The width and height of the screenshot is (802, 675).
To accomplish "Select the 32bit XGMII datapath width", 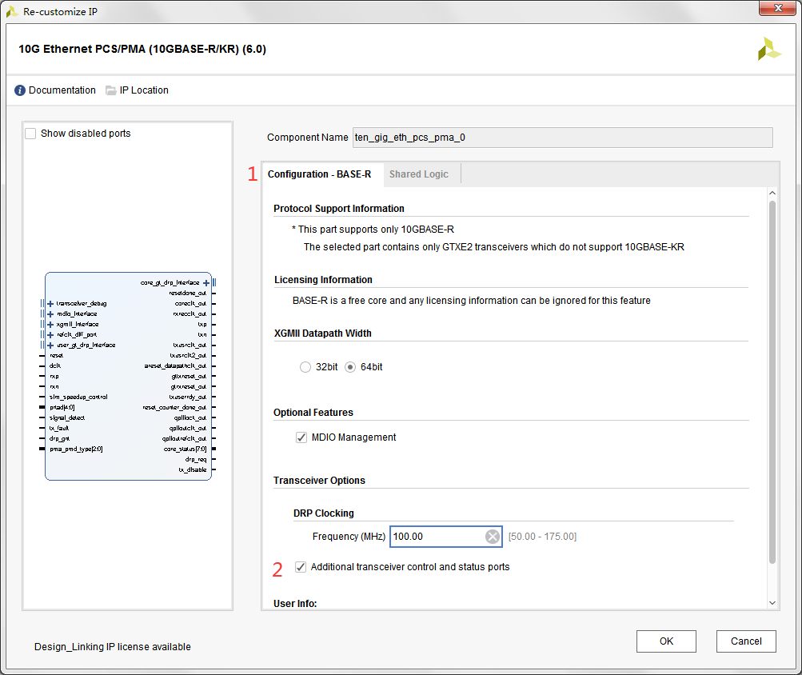I will pos(305,367).
